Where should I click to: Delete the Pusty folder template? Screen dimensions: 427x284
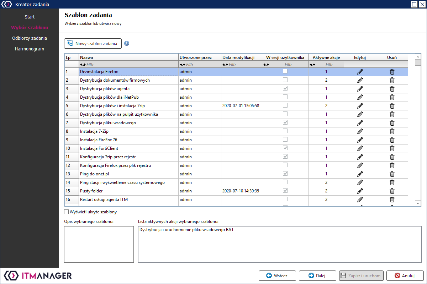[392, 191]
